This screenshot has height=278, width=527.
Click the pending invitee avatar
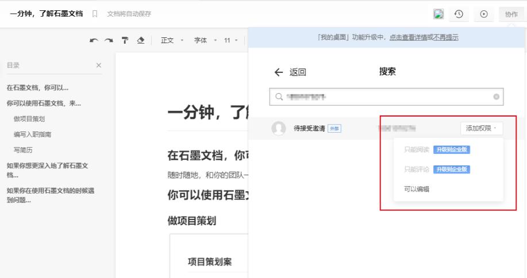[279, 128]
